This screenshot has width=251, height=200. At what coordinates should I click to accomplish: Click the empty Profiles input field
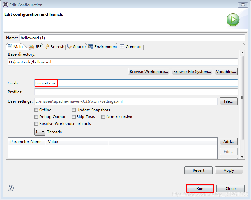(x=136, y=92)
